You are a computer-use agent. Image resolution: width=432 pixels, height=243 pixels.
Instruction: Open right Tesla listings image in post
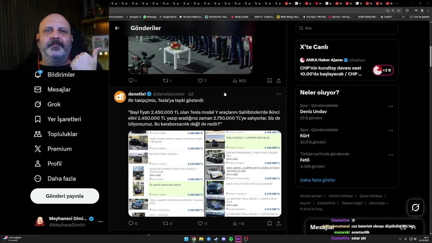pos(243,173)
